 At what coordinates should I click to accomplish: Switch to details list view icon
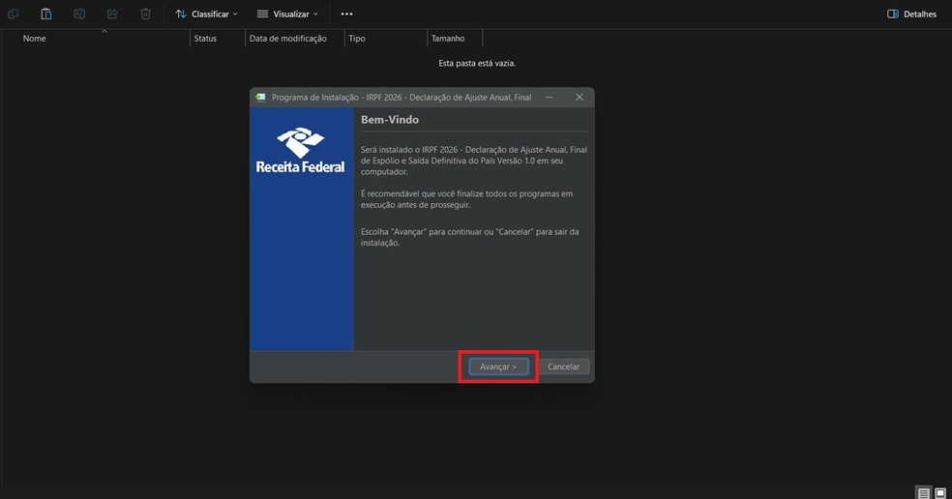(924, 493)
